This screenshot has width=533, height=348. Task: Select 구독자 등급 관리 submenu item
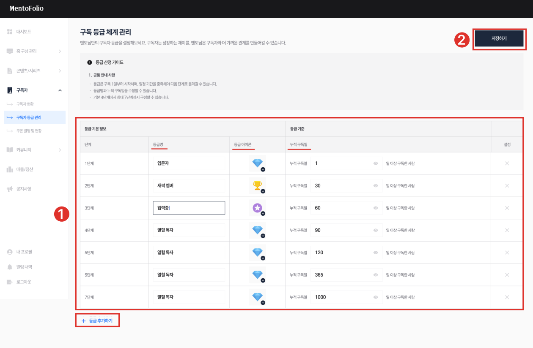(x=35, y=117)
